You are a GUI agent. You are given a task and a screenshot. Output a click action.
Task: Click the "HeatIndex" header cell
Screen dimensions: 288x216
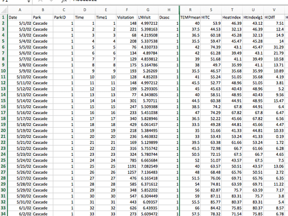232,17
